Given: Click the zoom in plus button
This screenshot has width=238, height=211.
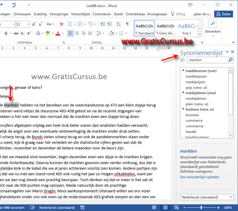Looking at the screenshot, I should pos(218,208).
